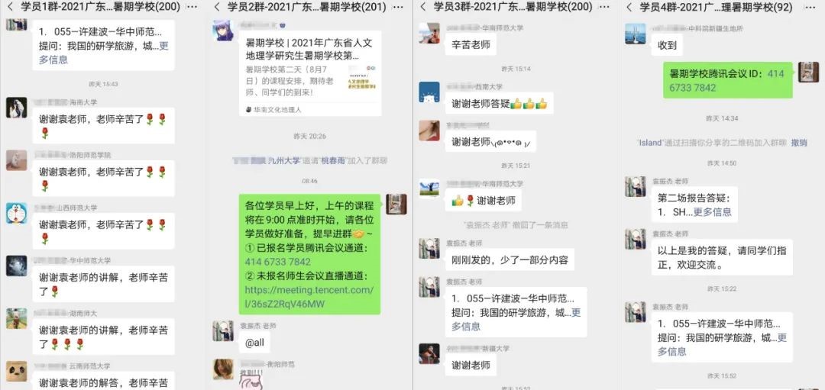This screenshot has width=825, height=390.
Task: Tap 腾讯会议ID number in 学员4群 green bubble
Action: click(726, 80)
